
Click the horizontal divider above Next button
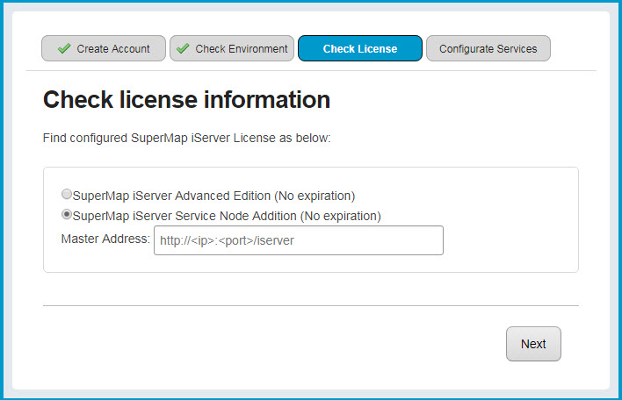pyautogui.click(x=310, y=305)
